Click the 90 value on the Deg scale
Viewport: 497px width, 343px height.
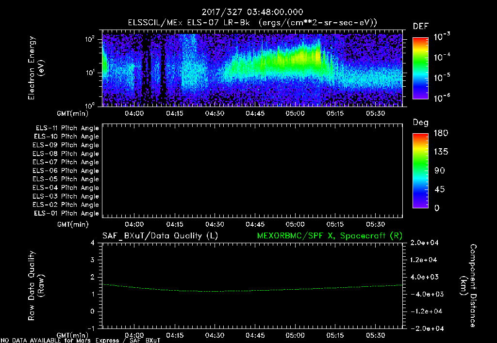tap(440, 171)
